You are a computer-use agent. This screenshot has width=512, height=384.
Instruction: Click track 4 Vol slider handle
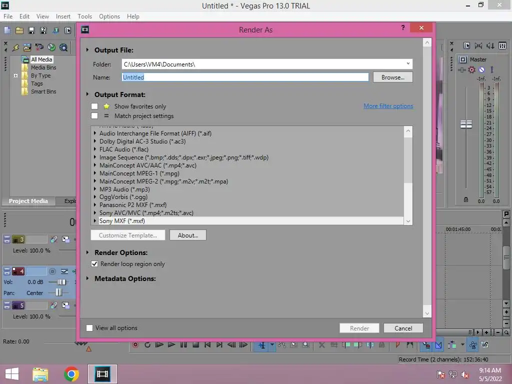point(61,282)
